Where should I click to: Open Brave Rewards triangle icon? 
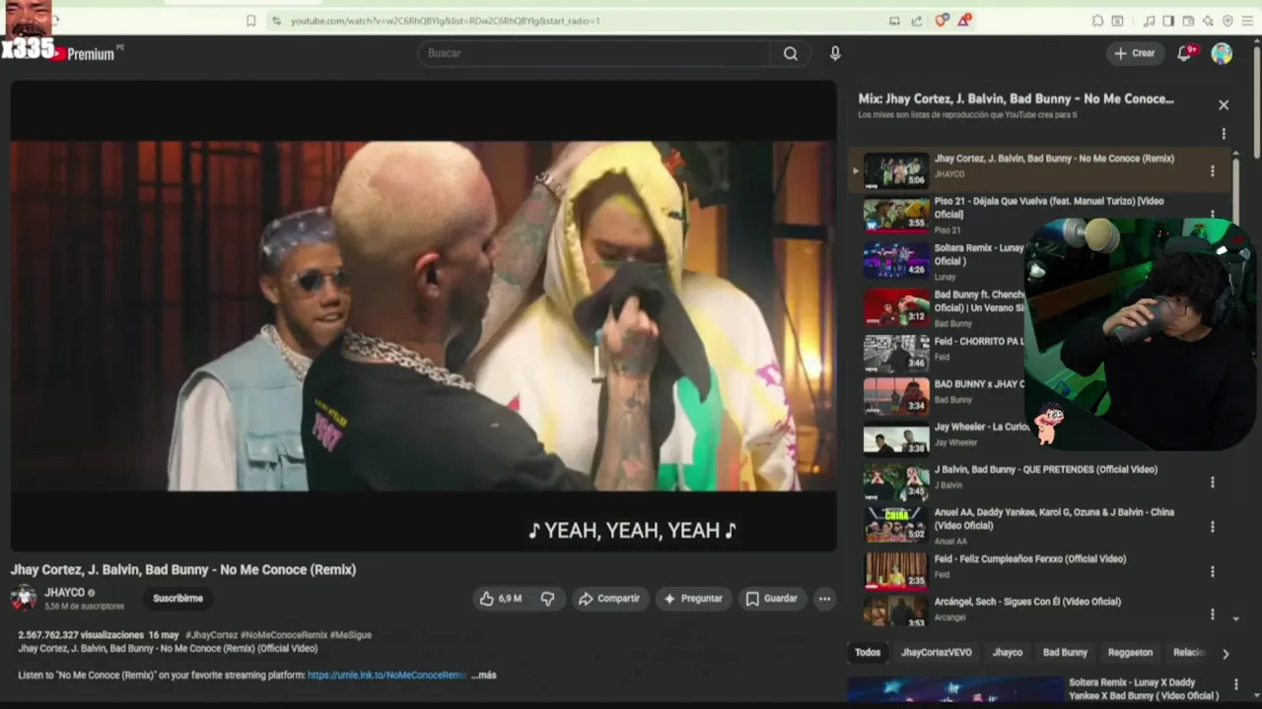tap(964, 21)
